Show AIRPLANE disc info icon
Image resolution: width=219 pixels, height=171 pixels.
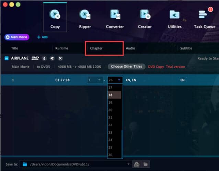coord(44,58)
